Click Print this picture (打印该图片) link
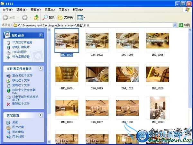The image size is (193, 145). pos(19,52)
